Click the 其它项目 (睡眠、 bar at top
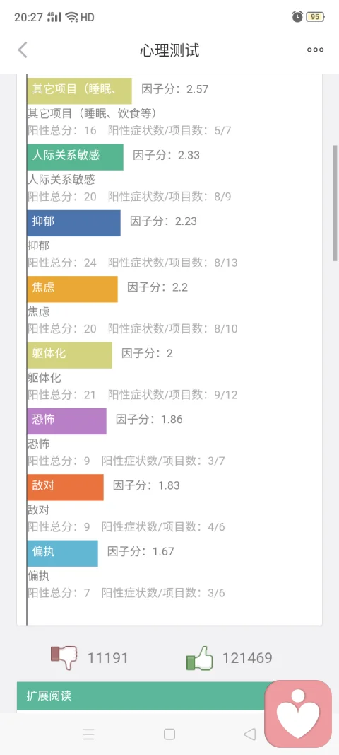 [x=79, y=91]
